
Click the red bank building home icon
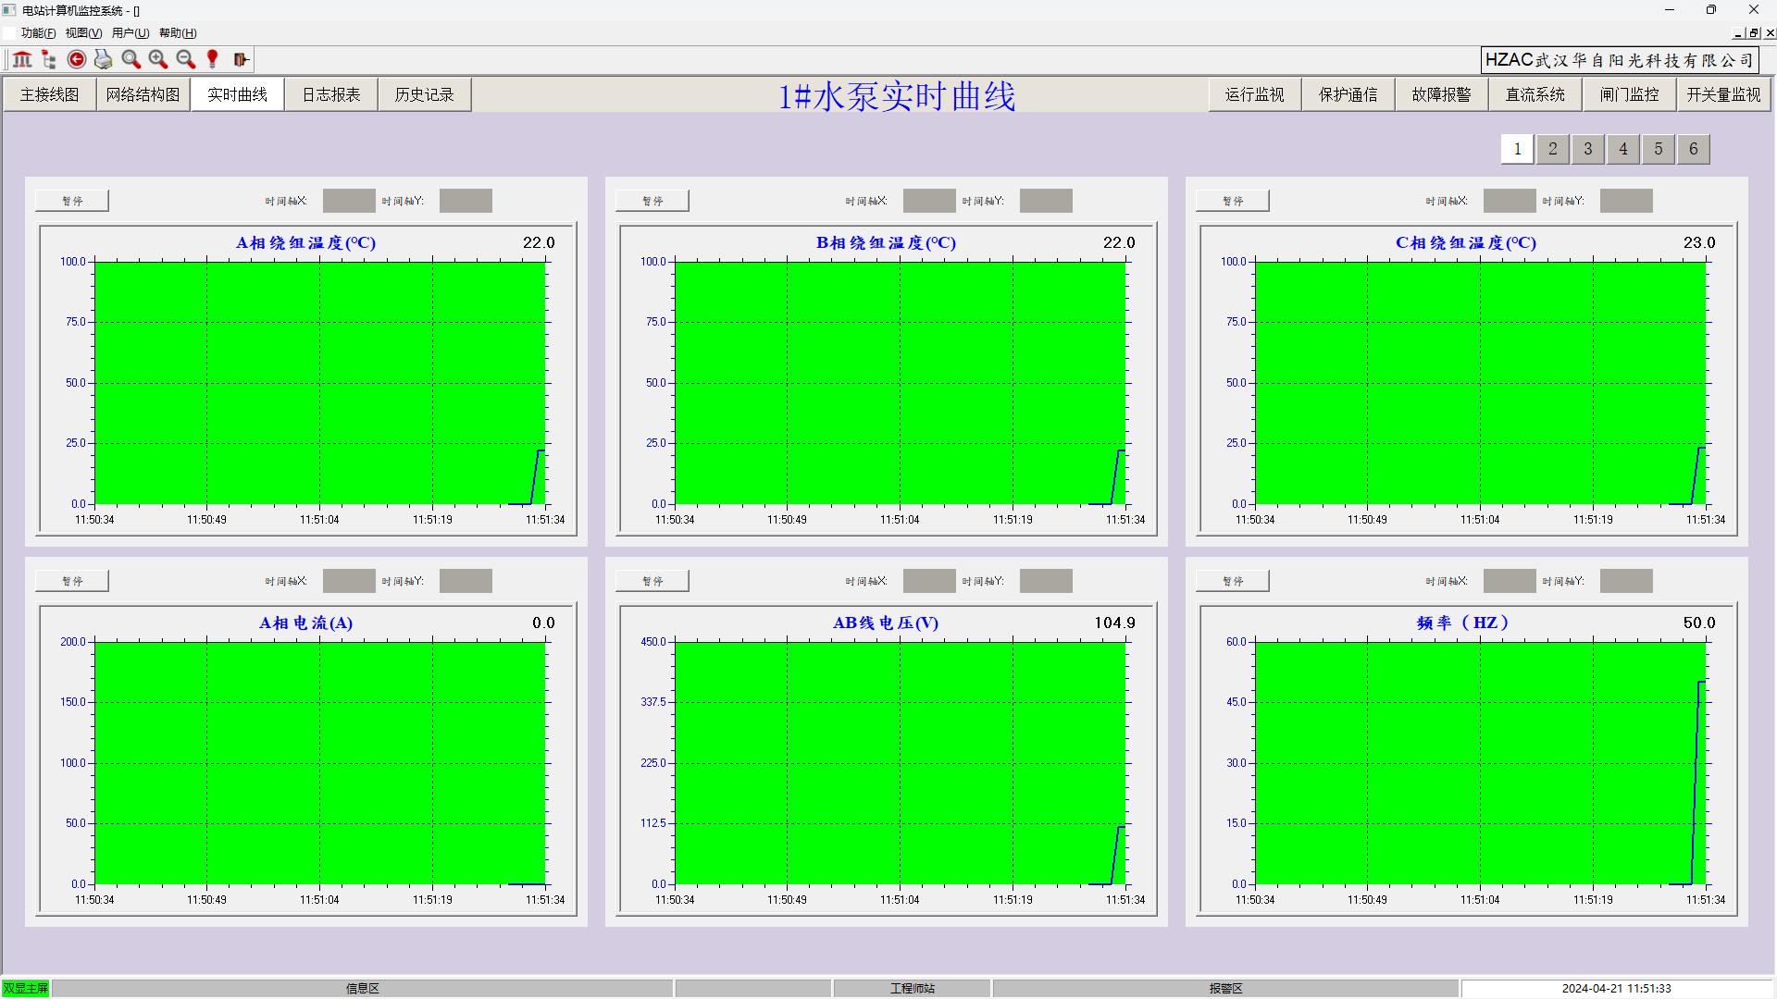coord(22,59)
